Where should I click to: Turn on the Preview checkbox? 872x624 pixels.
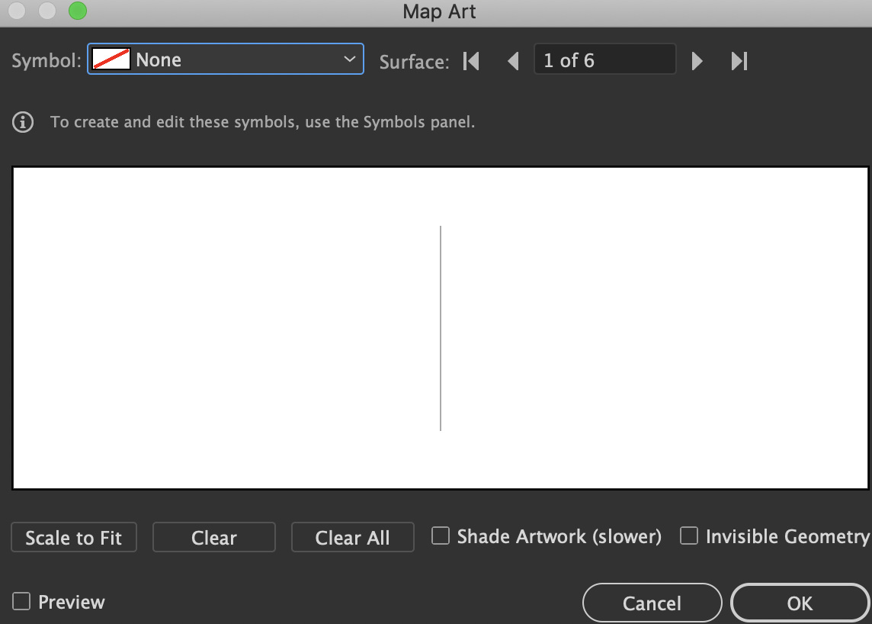coord(21,602)
